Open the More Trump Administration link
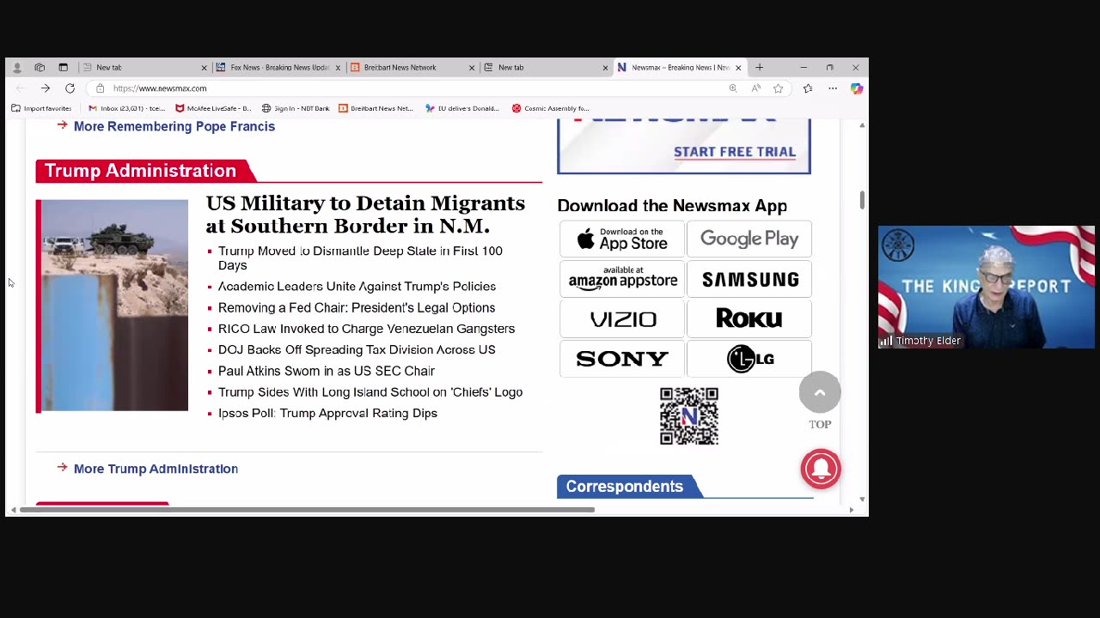This screenshot has width=1100, height=618. click(x=156, y=469)
